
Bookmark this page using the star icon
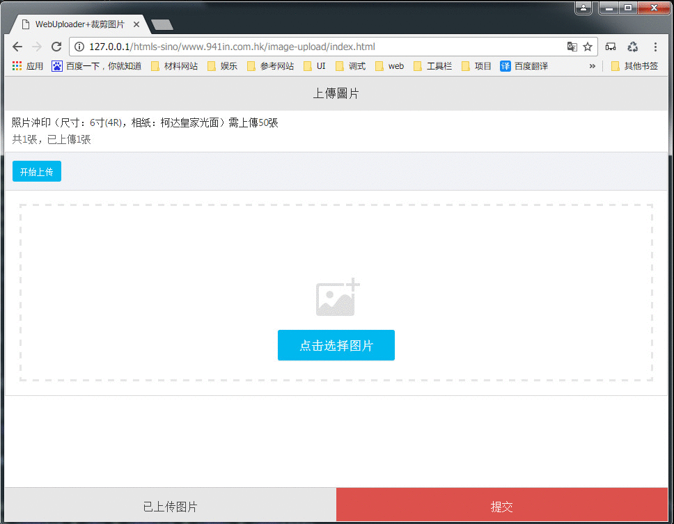(588, 47)
